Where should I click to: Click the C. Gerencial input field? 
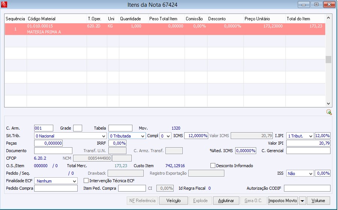(308, 151)
